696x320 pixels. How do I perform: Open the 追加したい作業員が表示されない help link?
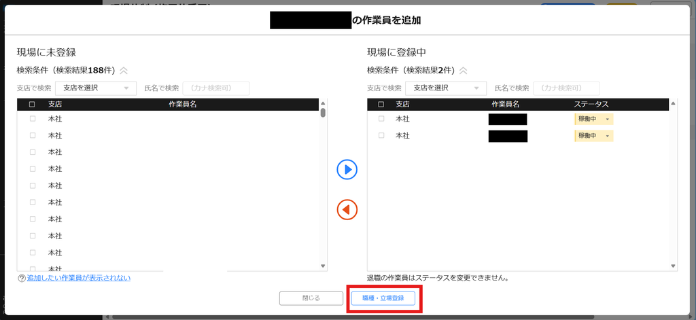[x=79, y=279]
